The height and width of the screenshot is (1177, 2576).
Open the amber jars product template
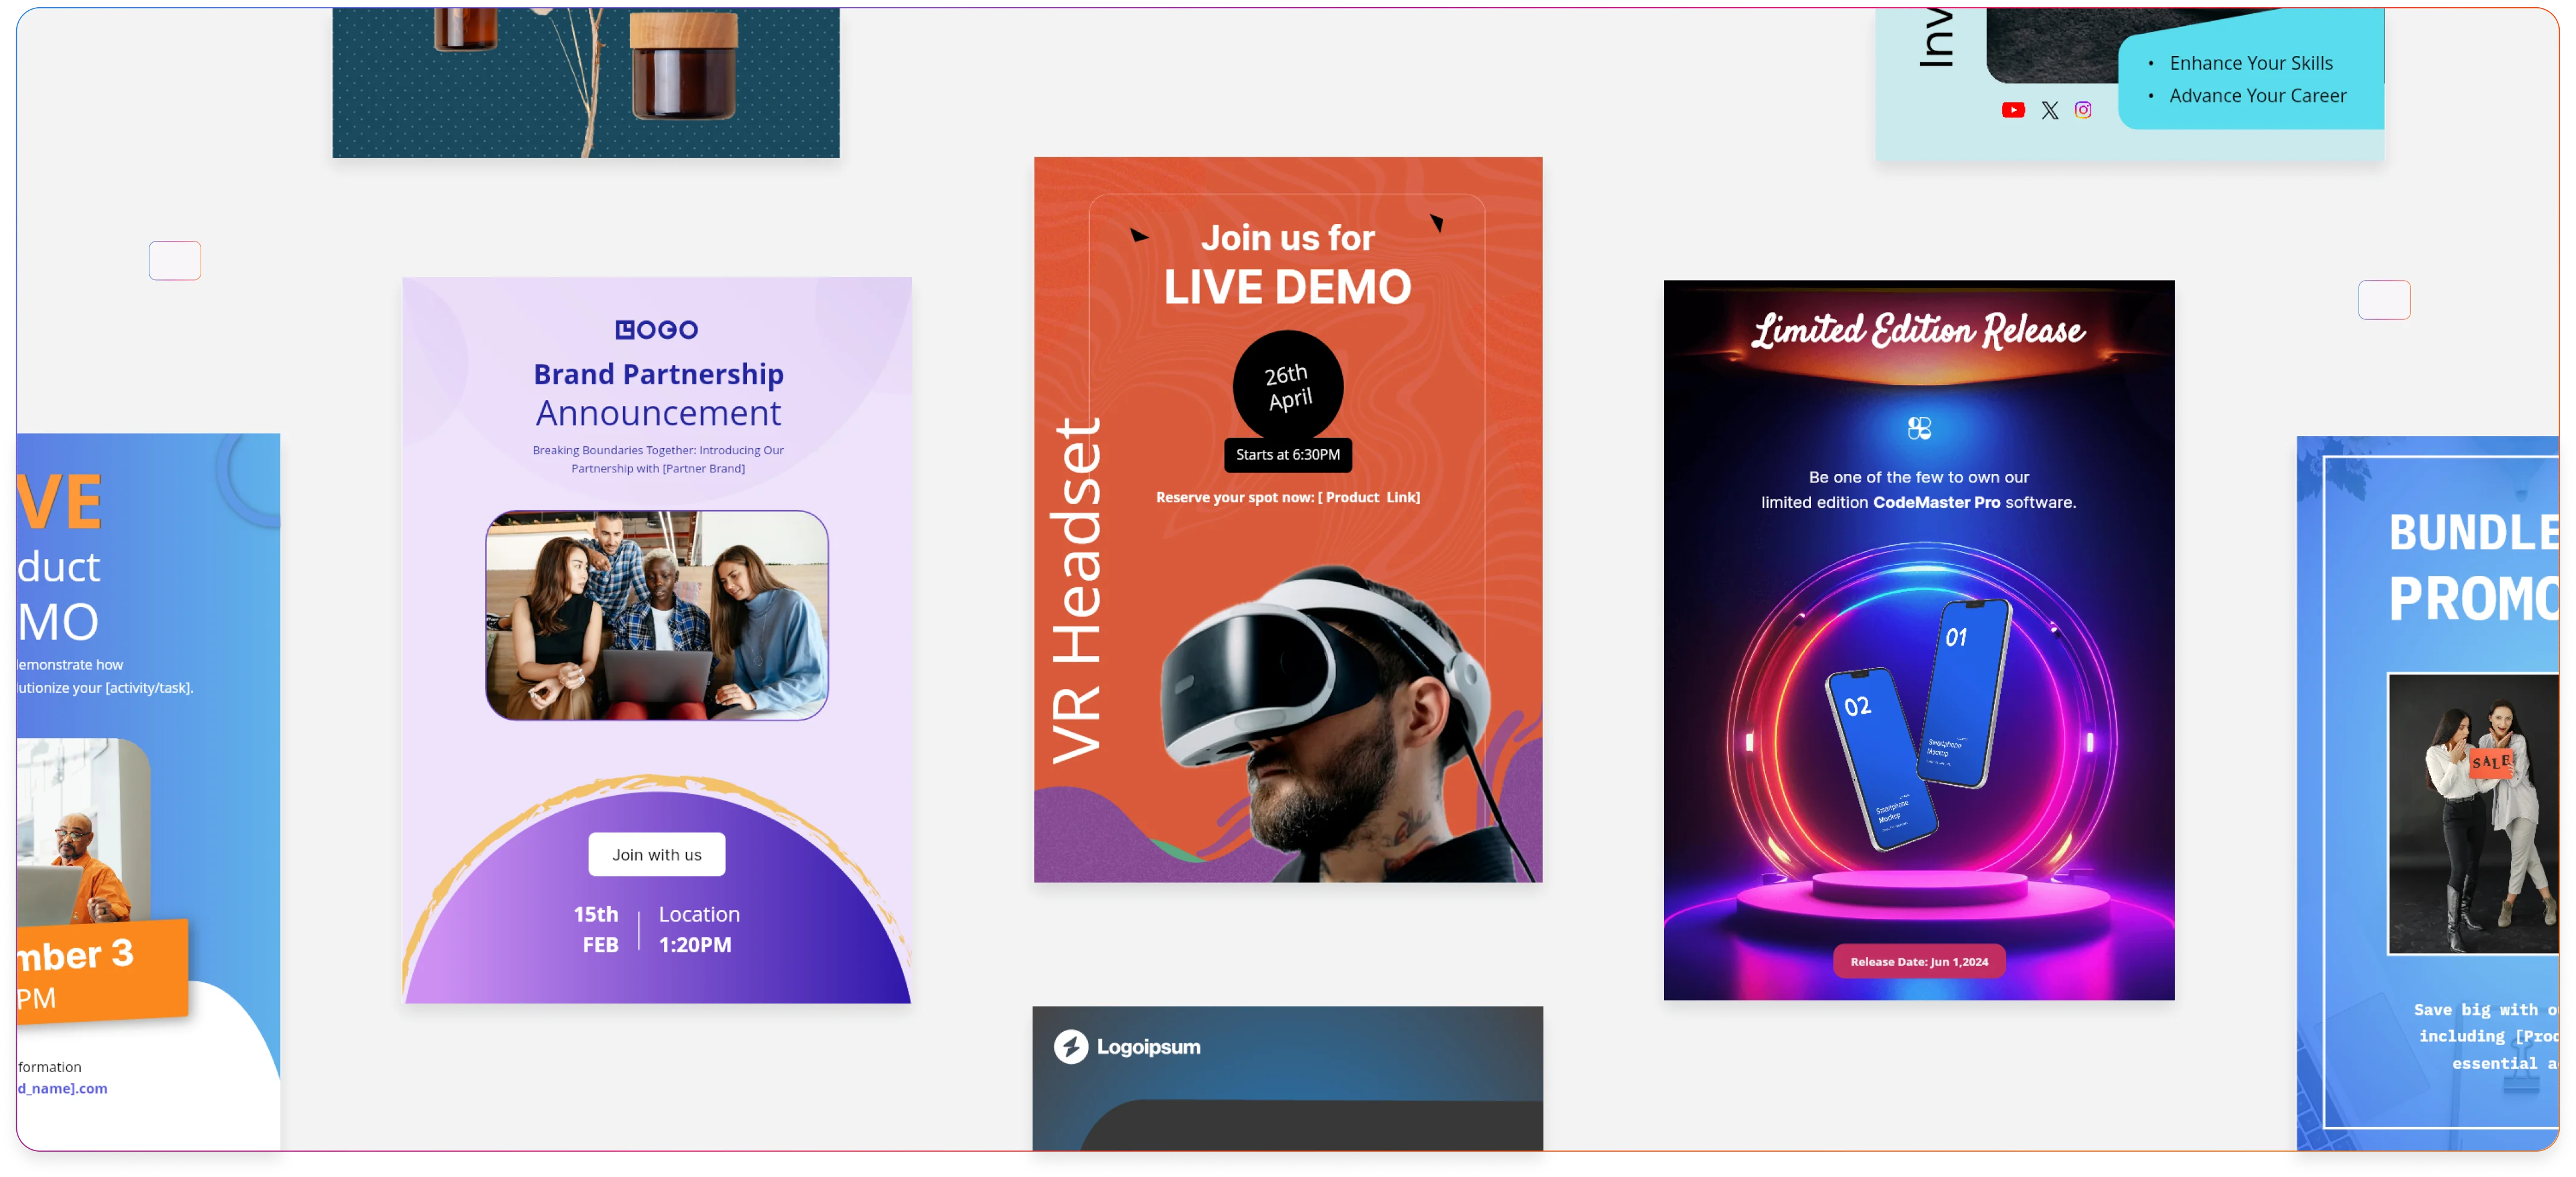[x=585, y=82]
